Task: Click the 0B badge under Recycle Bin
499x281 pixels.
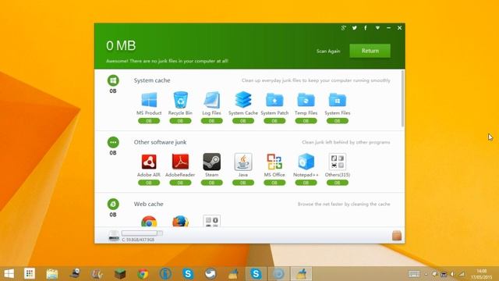Action: [x=180, y=121]
